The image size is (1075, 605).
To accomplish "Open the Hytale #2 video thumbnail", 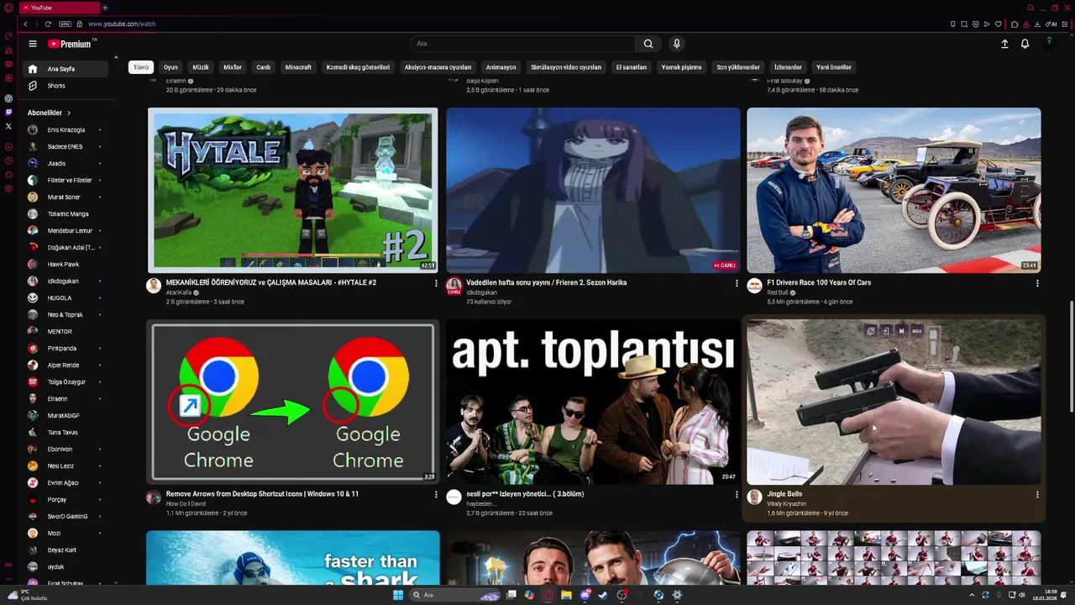I will point(293,190).
